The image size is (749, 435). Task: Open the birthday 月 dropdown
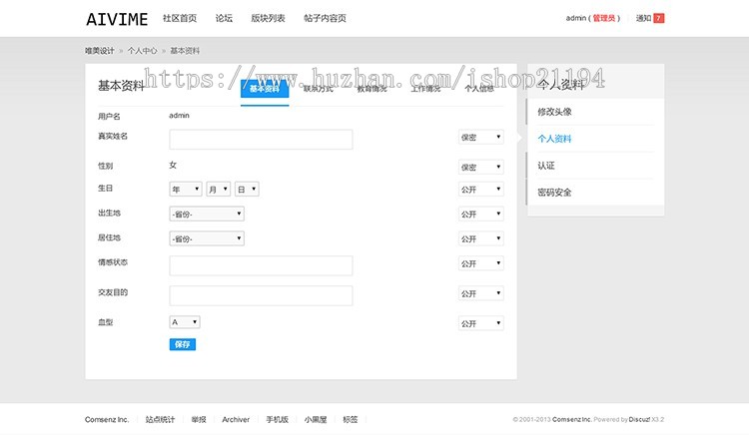pos(219,190)
